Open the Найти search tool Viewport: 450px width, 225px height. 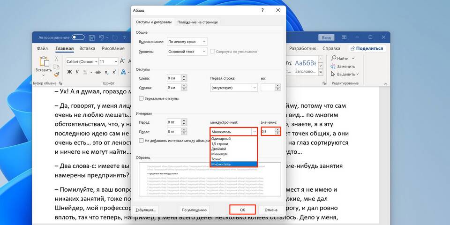pyautogui.click(x=340, y=59)
